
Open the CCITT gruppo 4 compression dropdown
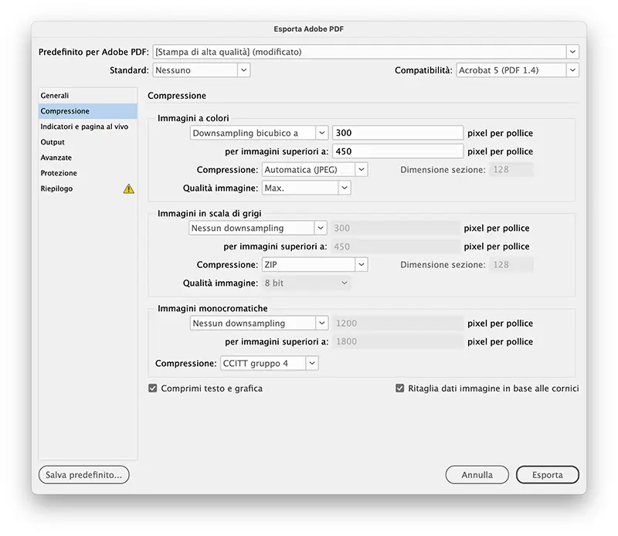[x=269, y=363]
